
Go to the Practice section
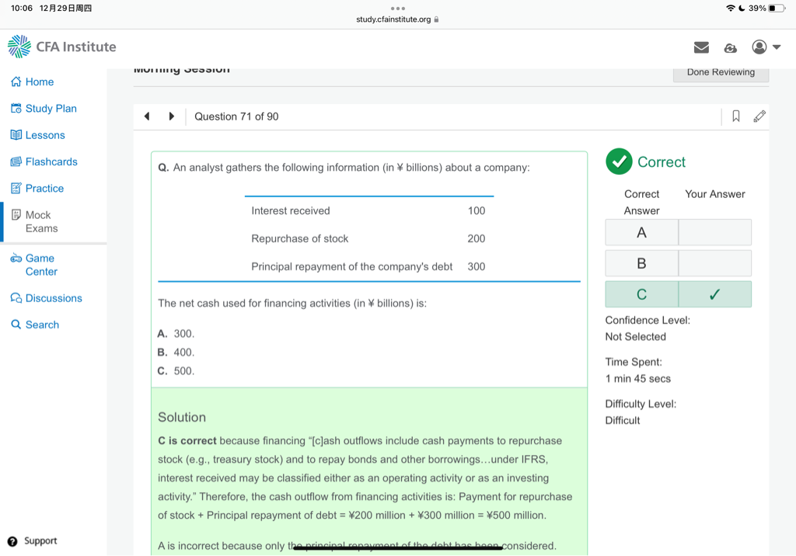coord(44,188)
